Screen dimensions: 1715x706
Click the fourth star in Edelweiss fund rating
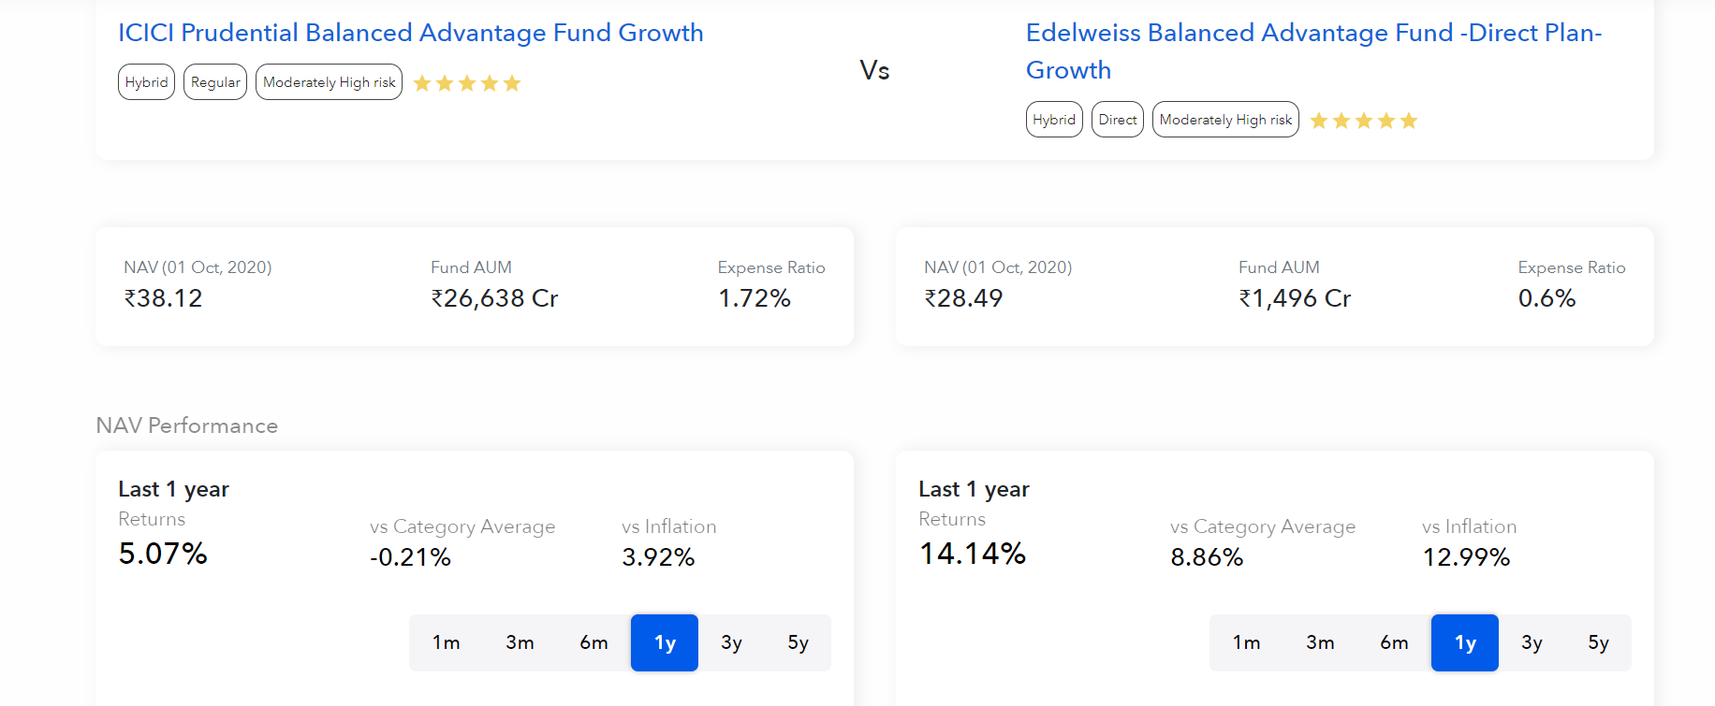[x=1385, y=121]
